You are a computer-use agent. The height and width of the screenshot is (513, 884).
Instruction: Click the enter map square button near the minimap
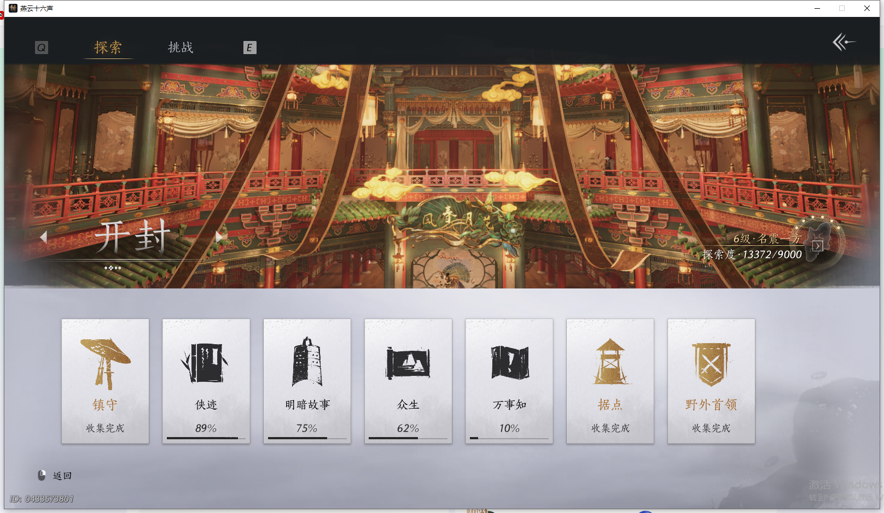pos(817,246)
